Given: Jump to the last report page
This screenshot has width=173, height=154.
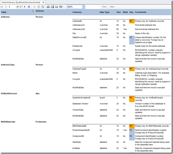Looking at the screenshot, I should [29, 7].
